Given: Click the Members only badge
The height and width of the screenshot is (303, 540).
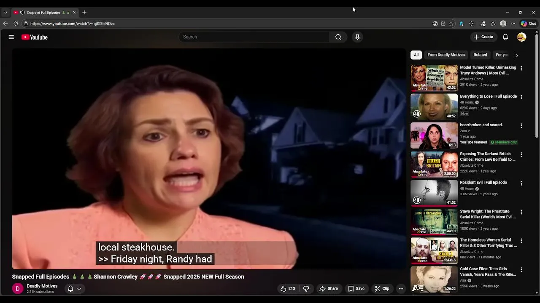Looking at the screenshot, I should (x=504, y=142).
